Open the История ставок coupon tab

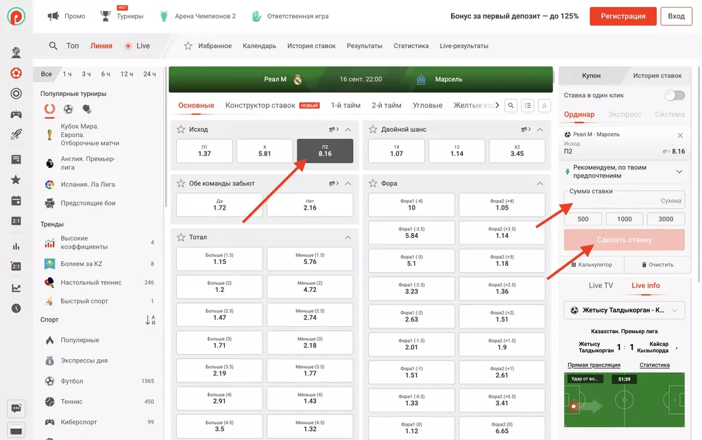(657, 75)
